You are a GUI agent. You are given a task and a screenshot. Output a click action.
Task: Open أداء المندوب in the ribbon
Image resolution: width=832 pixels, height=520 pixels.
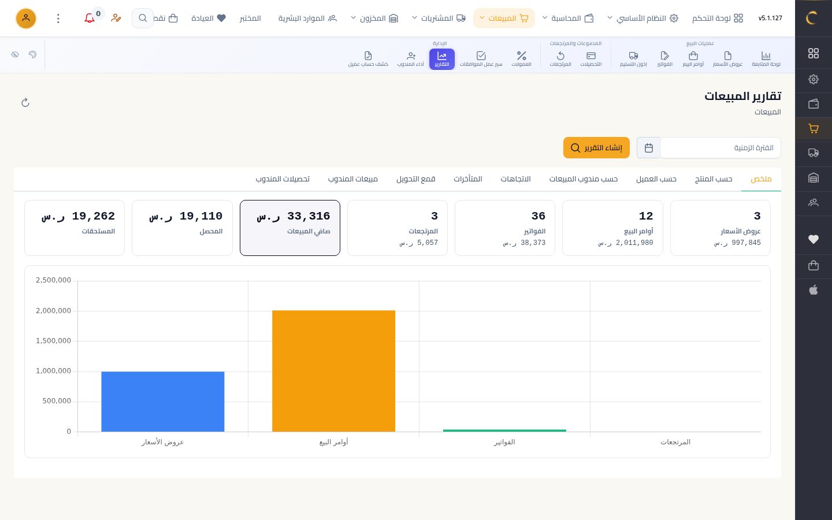411,59
